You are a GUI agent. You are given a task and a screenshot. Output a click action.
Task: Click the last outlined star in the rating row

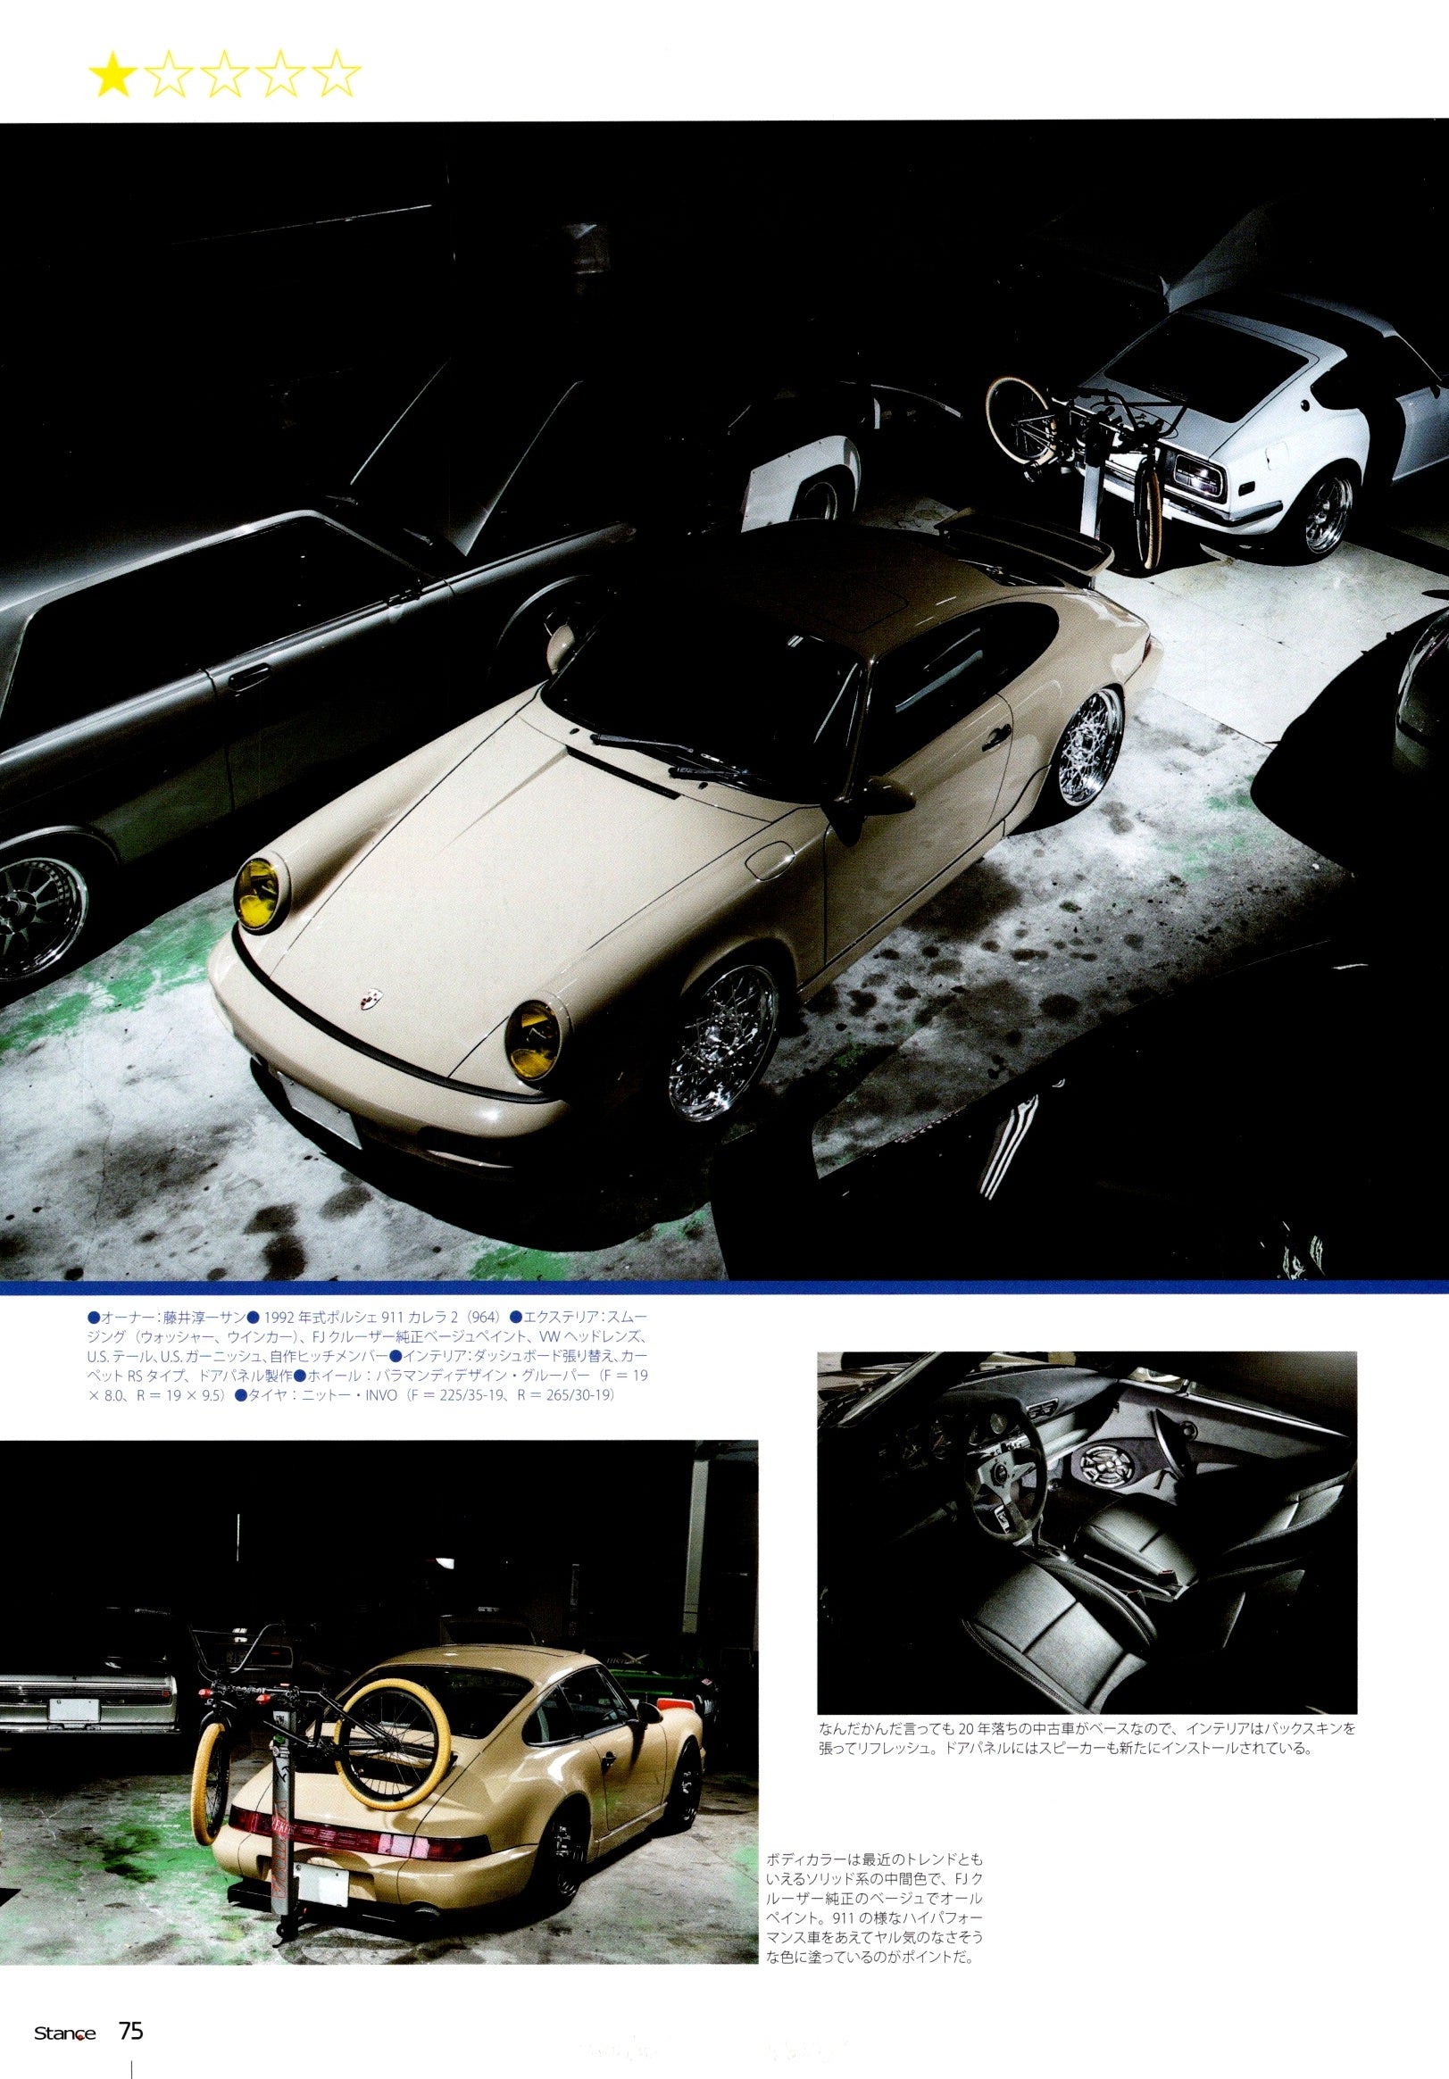pyautogui.click(x=336, y=76)
